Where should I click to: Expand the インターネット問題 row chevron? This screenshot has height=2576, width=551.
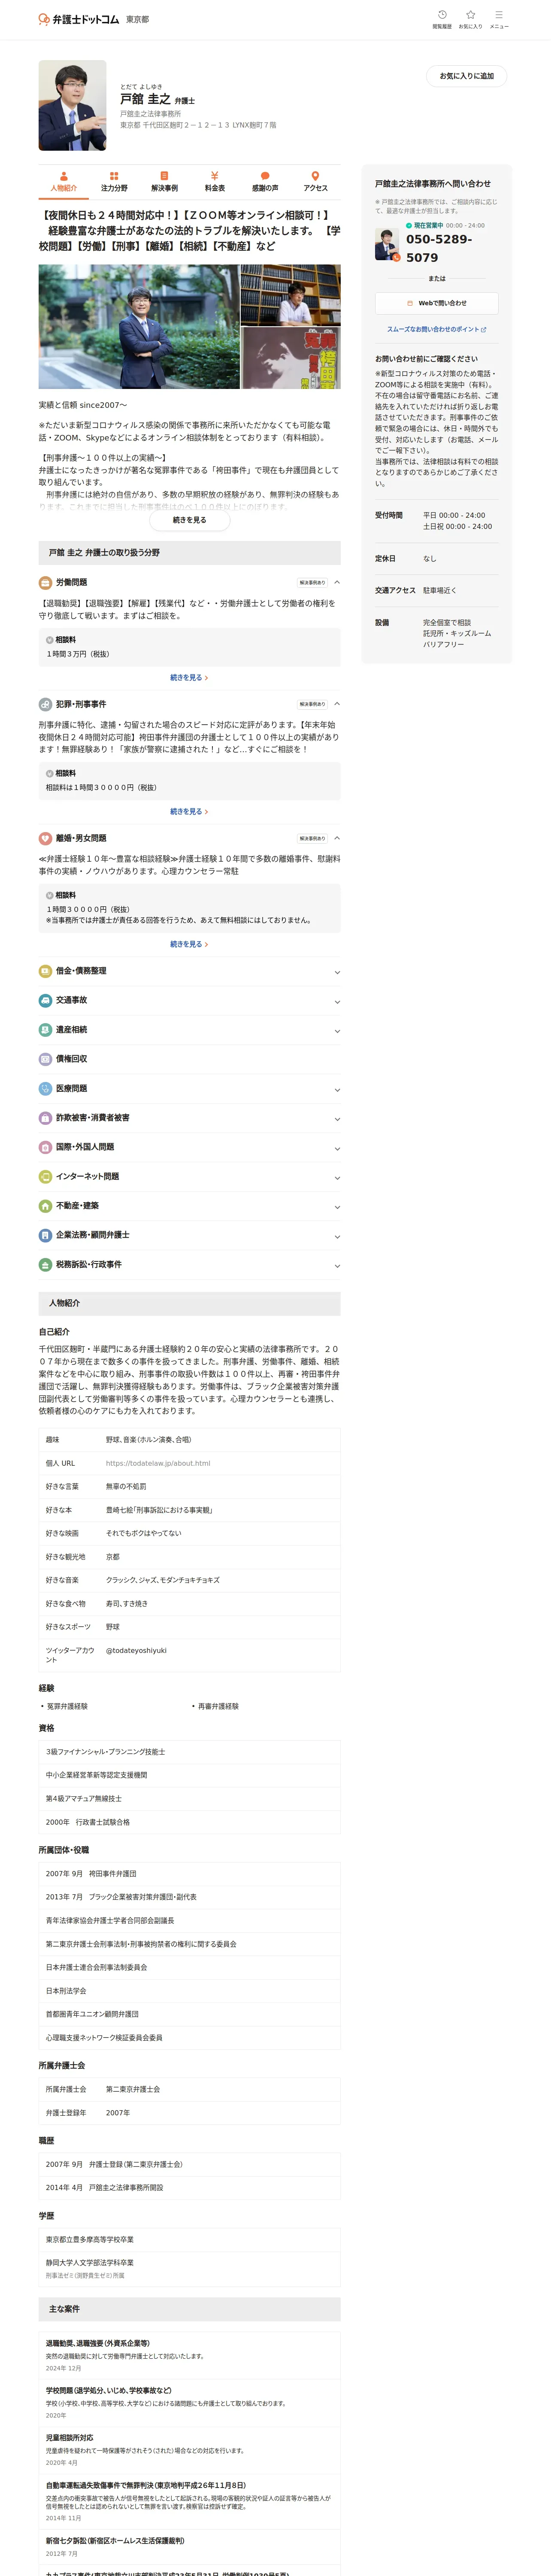tap(337, 1178)
